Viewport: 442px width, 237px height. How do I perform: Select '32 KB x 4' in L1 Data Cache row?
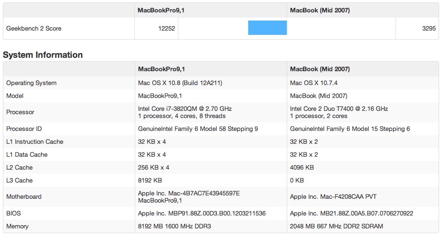point(151,155)
